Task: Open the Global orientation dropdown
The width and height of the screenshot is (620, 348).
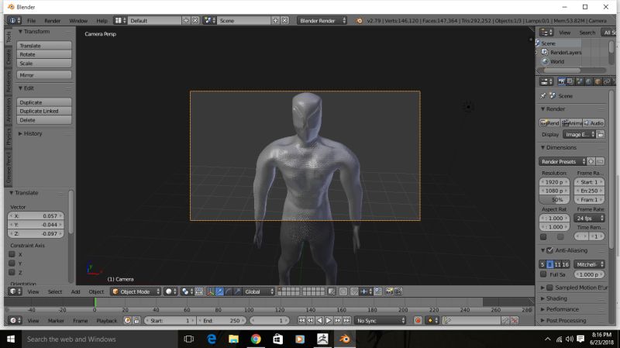Action: click(259, 291)
